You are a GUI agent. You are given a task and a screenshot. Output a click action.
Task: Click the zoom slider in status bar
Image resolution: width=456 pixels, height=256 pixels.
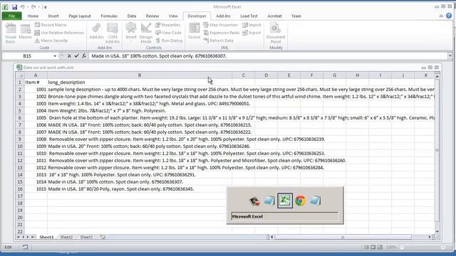[x=423, y=247]
